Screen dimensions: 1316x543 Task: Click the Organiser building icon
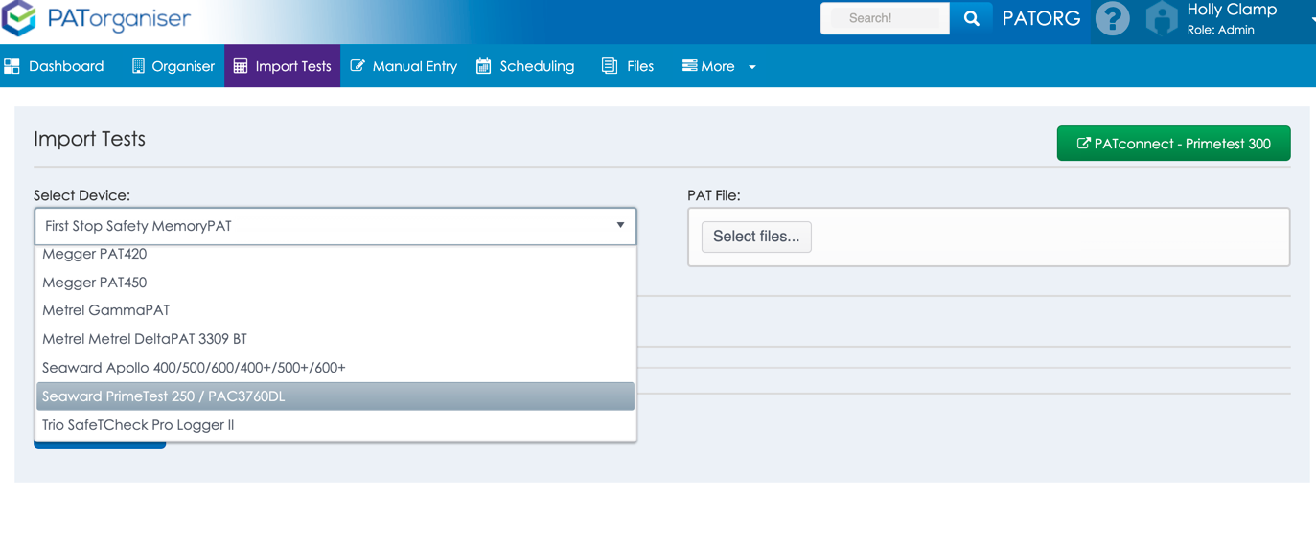pyautogui.click(x=138, y=66)
